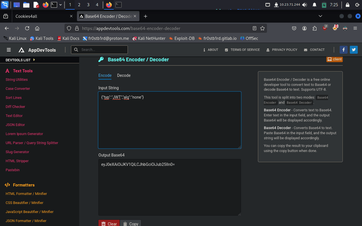Image resolution: width=362 pixels, height=226 pixels.
Task: Toggle reader view for this page
Action: tap(255, 28)
